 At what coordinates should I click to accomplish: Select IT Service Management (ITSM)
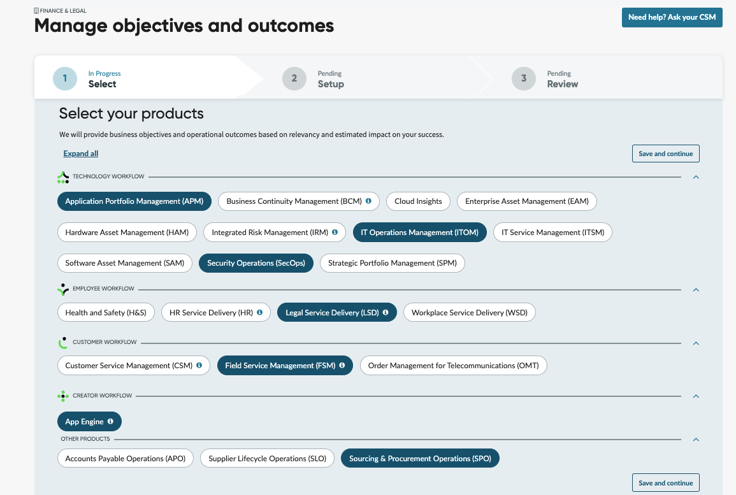coord(552,233)
